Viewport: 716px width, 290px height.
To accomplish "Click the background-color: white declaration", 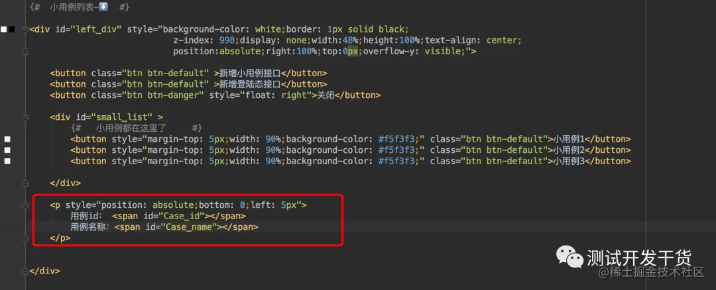I will [222, 30].
